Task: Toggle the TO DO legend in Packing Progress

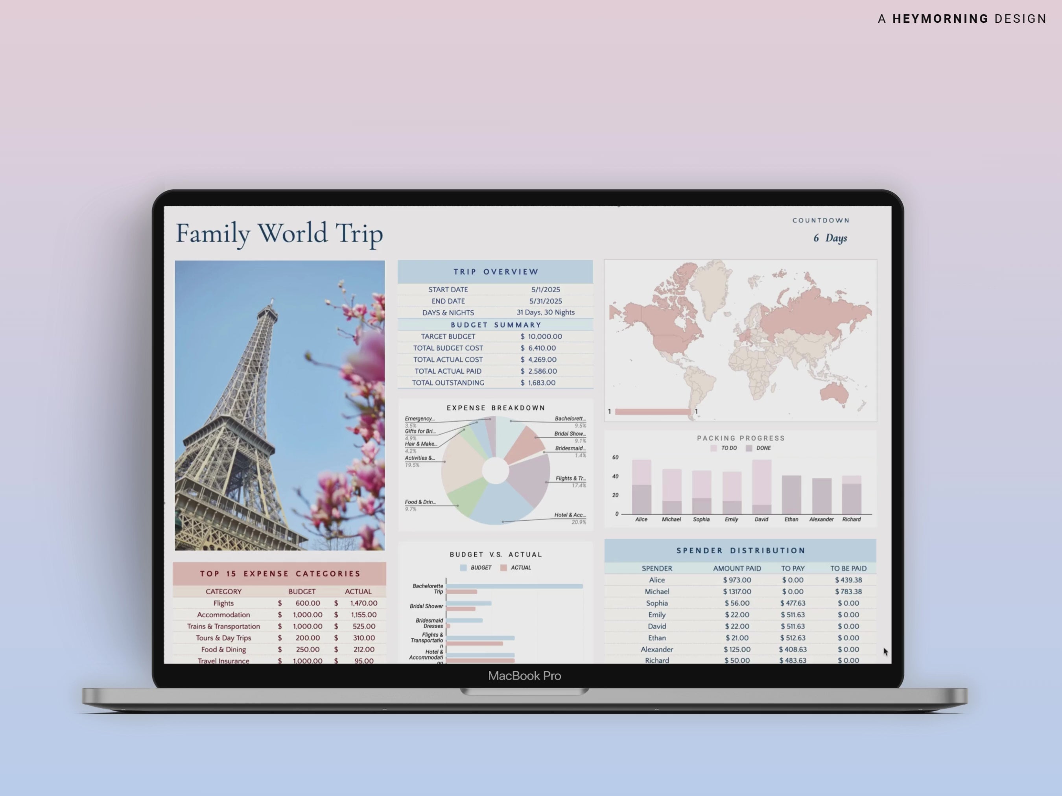Action: (x=714, y=448)
